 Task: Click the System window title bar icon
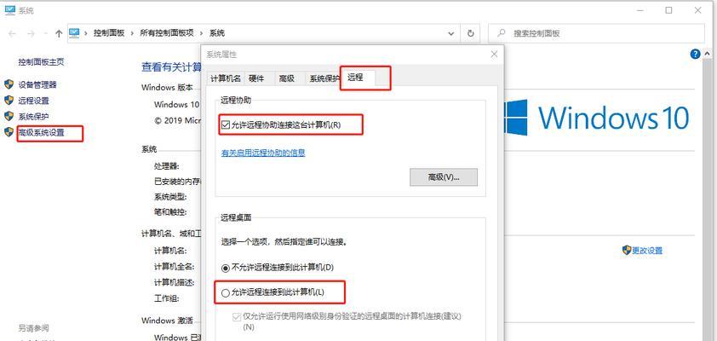click(10, 10)
